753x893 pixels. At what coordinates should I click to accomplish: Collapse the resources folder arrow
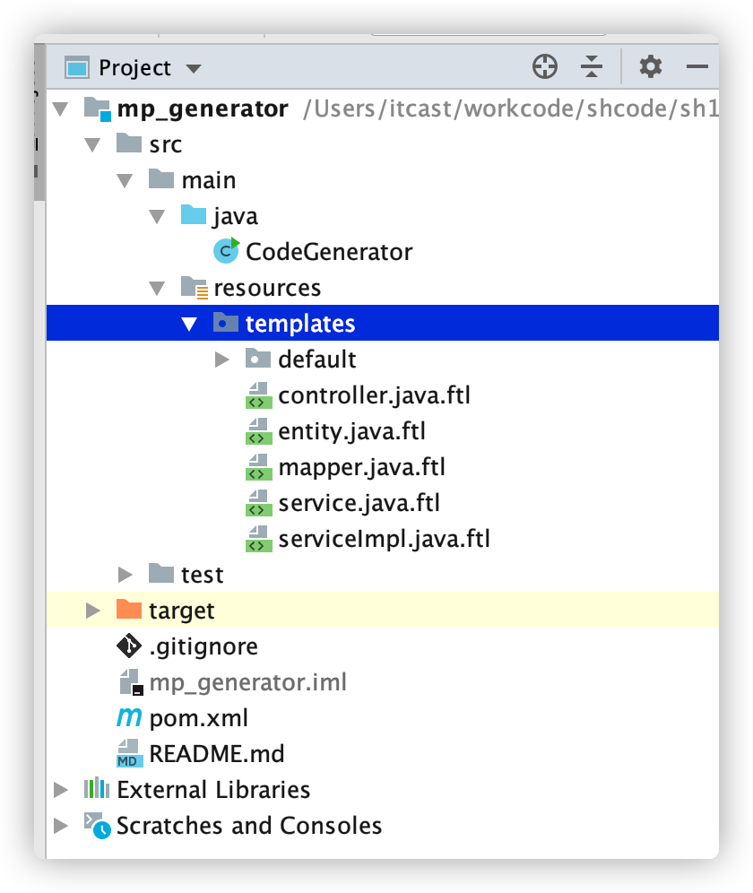158,288
